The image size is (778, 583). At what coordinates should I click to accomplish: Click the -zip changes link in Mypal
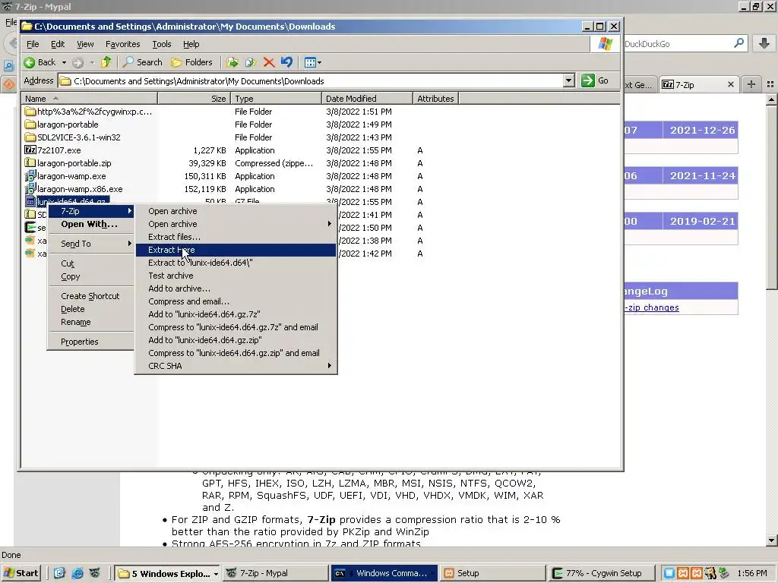(651, 307)
